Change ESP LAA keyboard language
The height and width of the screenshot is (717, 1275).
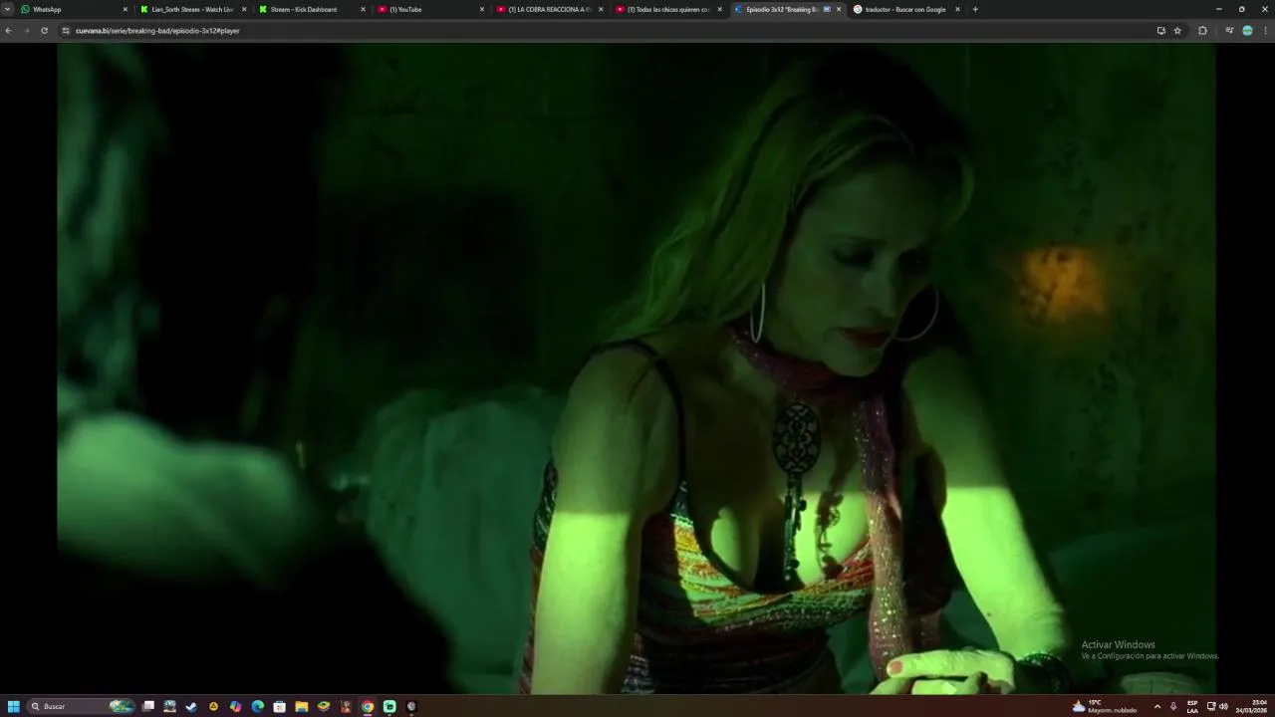1192,706
